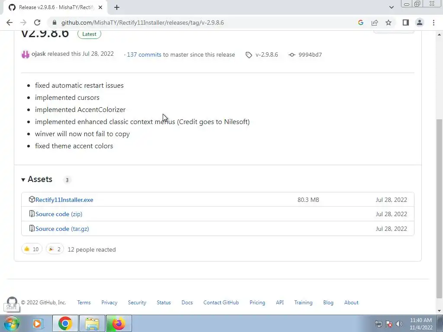Image resolution: width=443 pixels, height=332 pixels.
Task: Toggle party popper reaction with 2
Action: 55,249
